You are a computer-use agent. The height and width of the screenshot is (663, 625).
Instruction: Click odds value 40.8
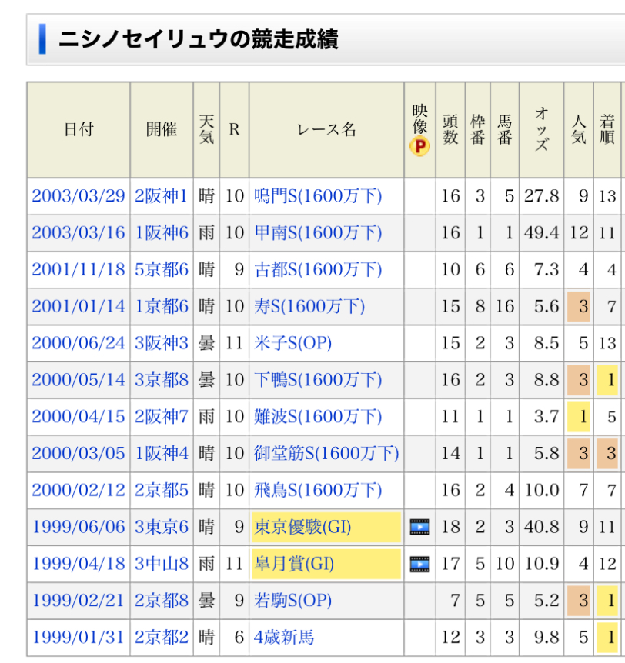point(542,527)
